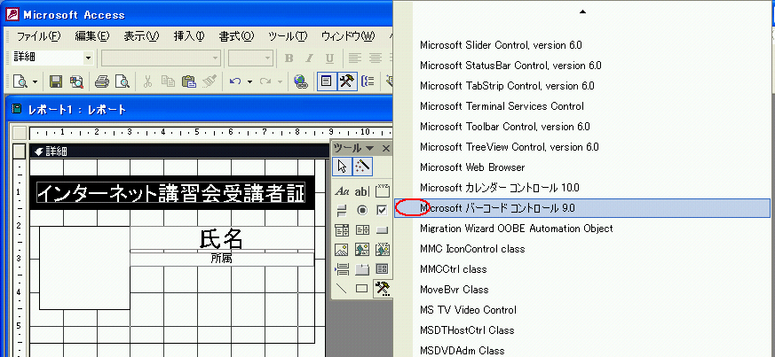775x357 pixels.
Task: Select the Unbound Object Frame tool
Action: click(362, 250)
